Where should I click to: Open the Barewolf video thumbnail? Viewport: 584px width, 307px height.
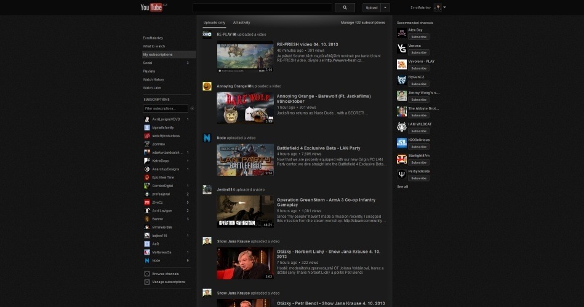pyautogui.click(x=245, y=108)
